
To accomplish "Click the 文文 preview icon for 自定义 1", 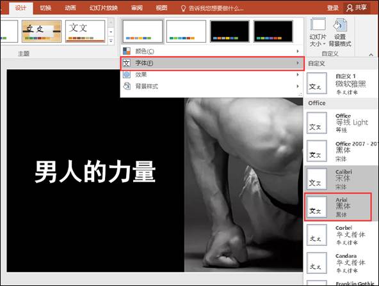I will pyautogui.click(x=317, y=84).
